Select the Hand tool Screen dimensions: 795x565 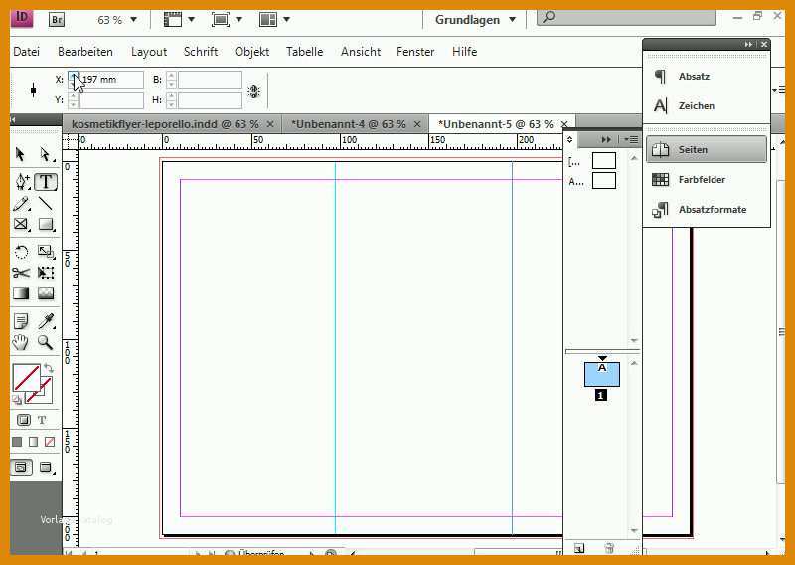(x=20, y=342)
